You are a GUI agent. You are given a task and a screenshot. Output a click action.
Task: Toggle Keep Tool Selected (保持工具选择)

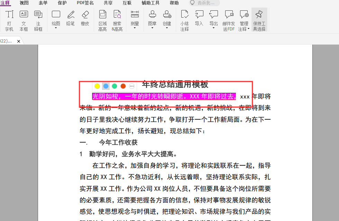coord(259,20)
